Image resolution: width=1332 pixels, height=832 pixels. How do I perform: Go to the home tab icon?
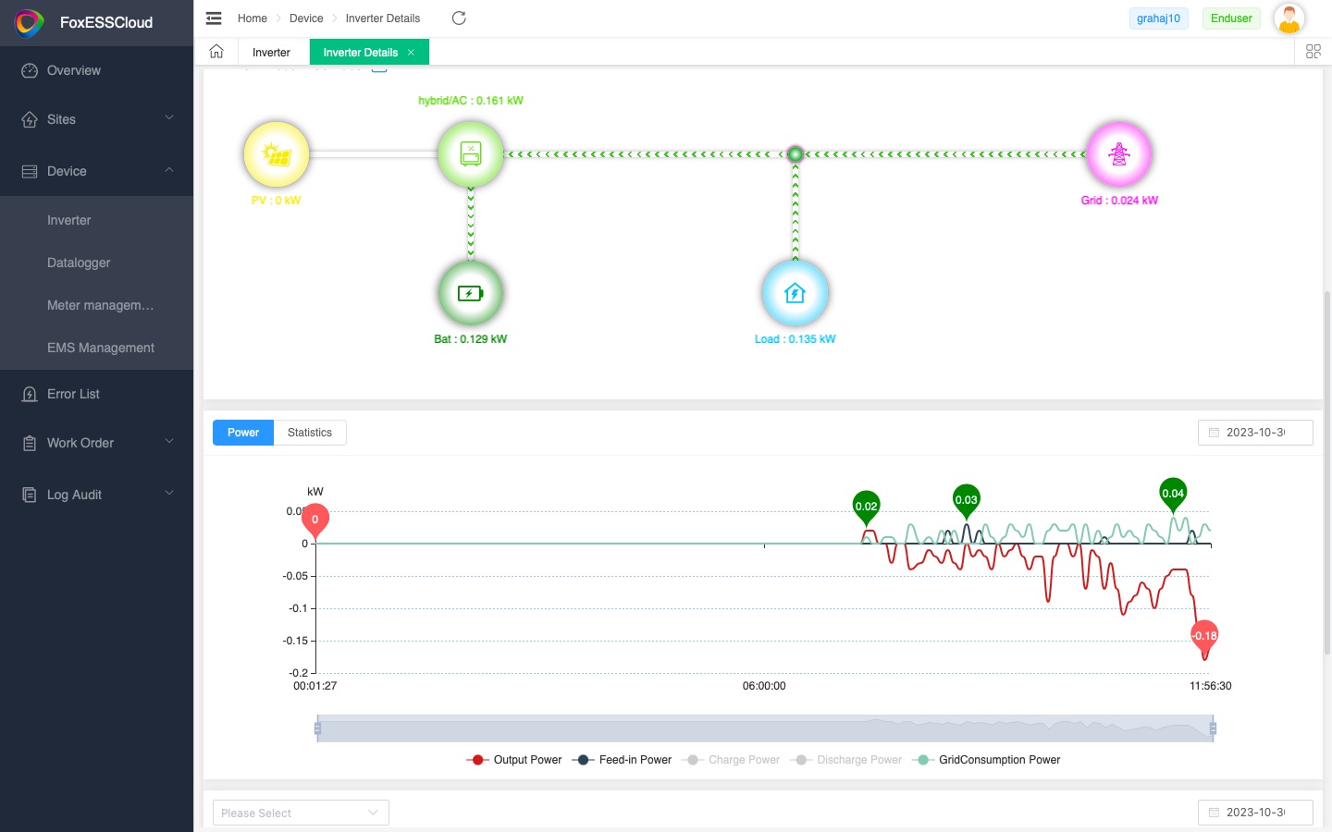coord(216,52)
